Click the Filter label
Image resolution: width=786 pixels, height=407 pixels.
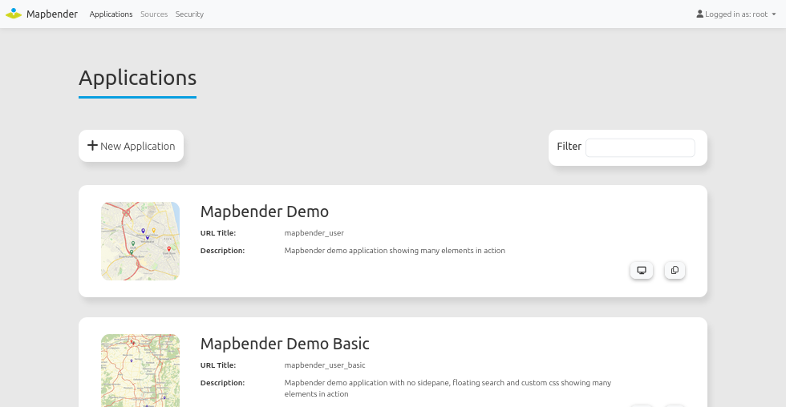click(569, 146)
